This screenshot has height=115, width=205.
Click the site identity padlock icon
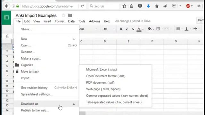pos(18,6)
